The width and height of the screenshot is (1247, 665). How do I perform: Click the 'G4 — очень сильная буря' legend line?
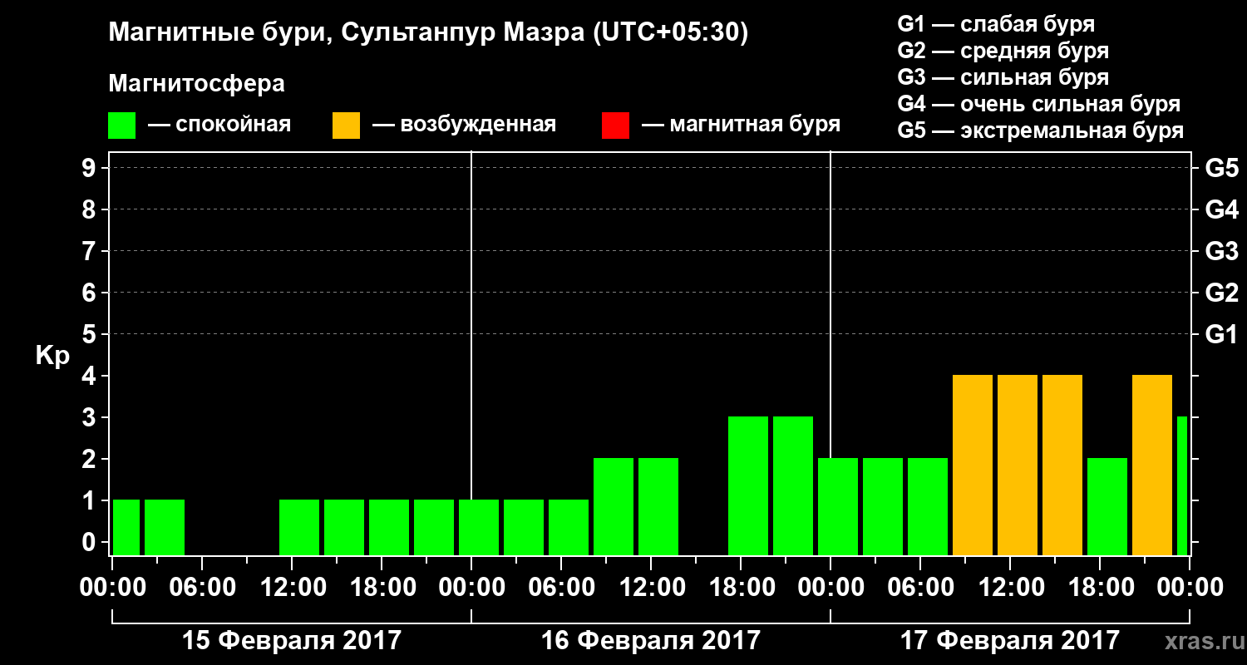[1039, 104]
